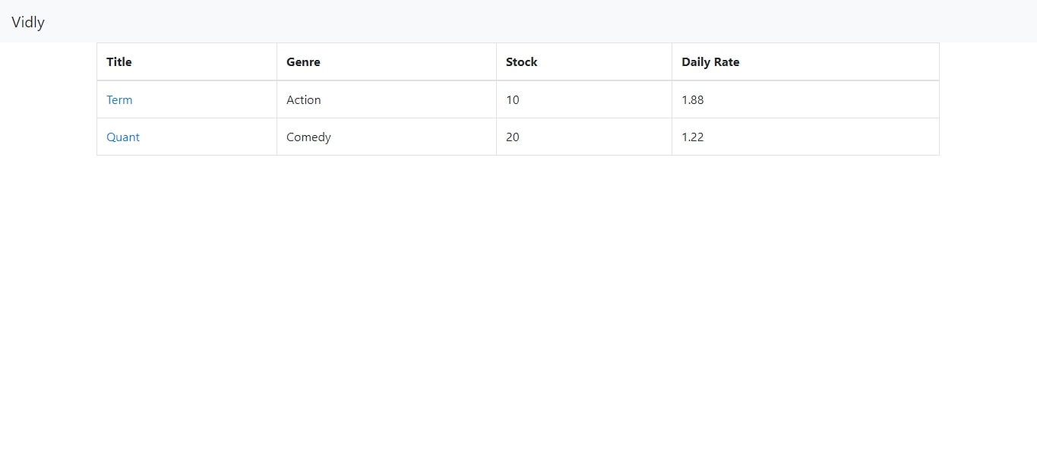The image size is (1037, 472).
Task: Click the Vidly brand link
Action: [28, 22]
